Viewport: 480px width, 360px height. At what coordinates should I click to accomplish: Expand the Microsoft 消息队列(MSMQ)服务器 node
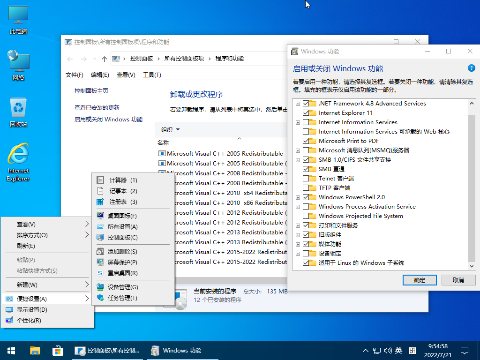click(298, 150)
